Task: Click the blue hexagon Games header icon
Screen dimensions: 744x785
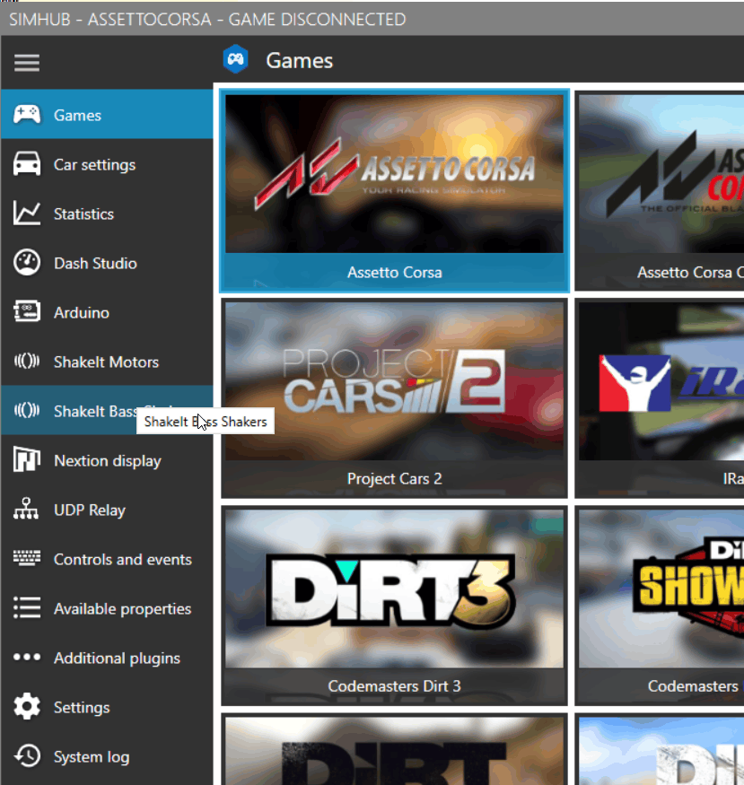Action: [x=235, y=59]
